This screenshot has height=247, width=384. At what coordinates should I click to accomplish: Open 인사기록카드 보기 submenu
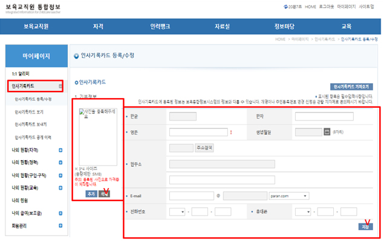pyautogui.click(x=29, y=112)
